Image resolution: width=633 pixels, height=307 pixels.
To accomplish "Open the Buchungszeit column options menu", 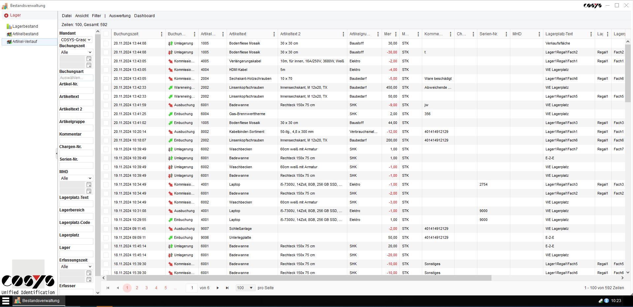I will 162,34.
